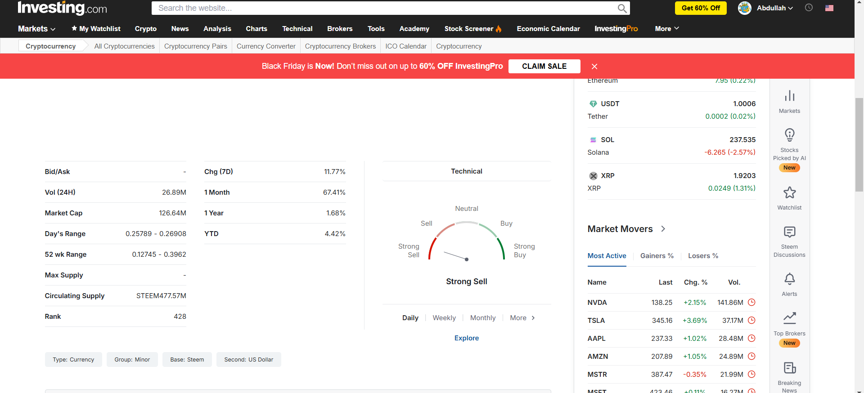
Task: Open the NVDA stock link
Action: pyautogui.click(x=597, y=303)
